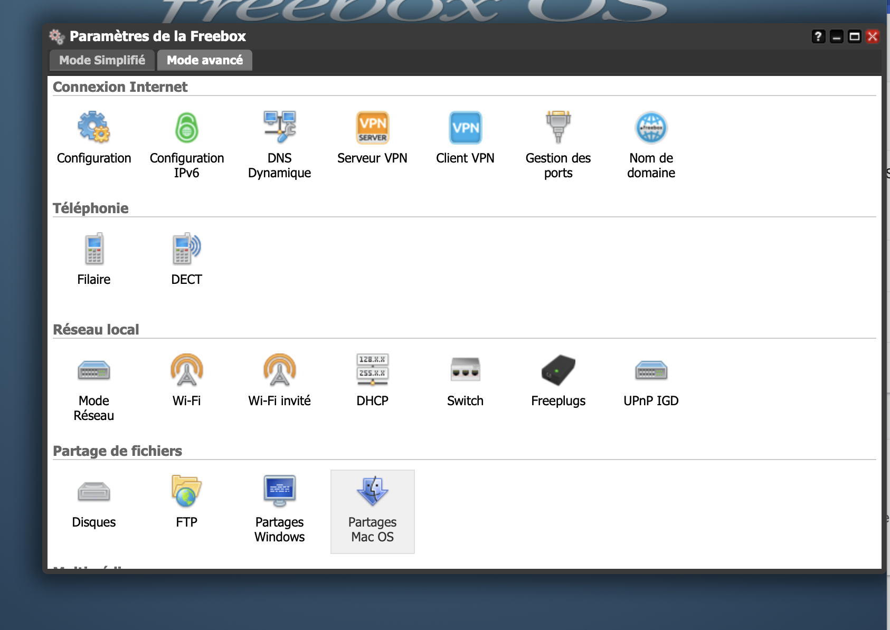Open Switch settings
890x630 pixels.
(466, 381)
